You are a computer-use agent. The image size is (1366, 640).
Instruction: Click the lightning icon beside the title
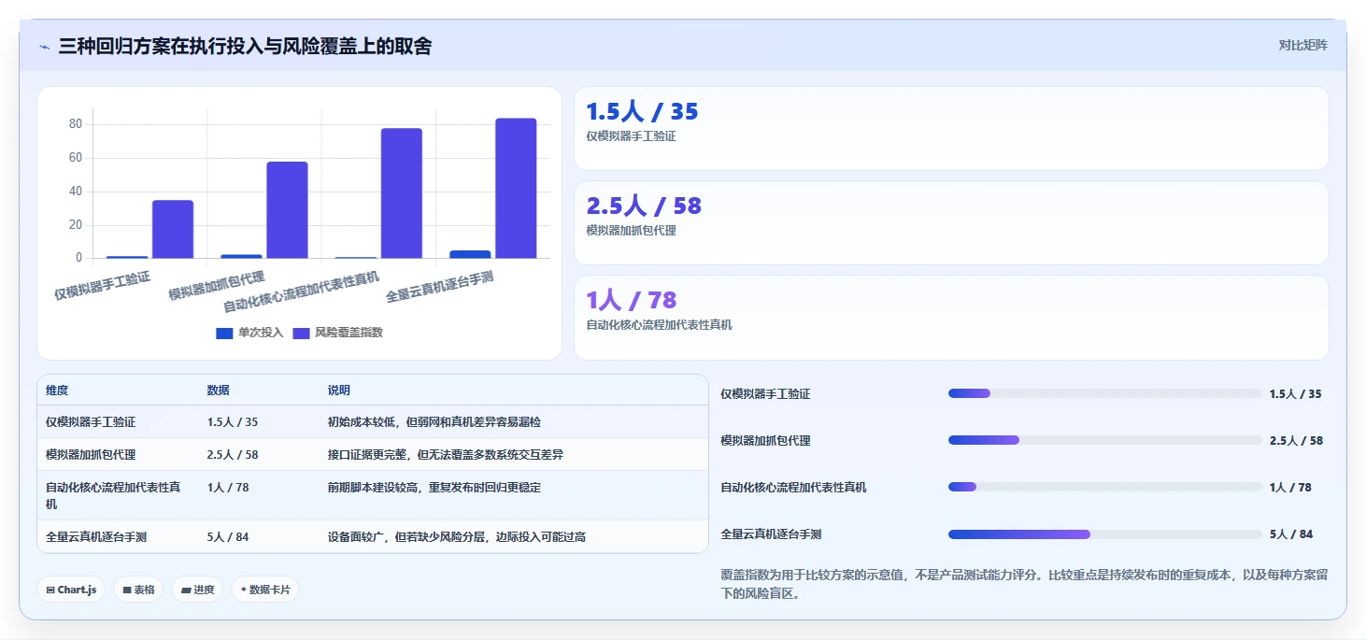pyautogui.click(x=44, y=47)
